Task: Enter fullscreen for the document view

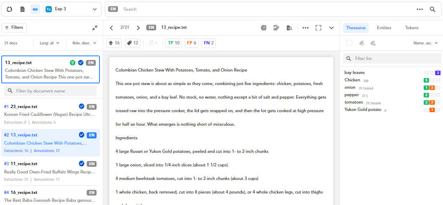Action: click(x=318, y=28)
